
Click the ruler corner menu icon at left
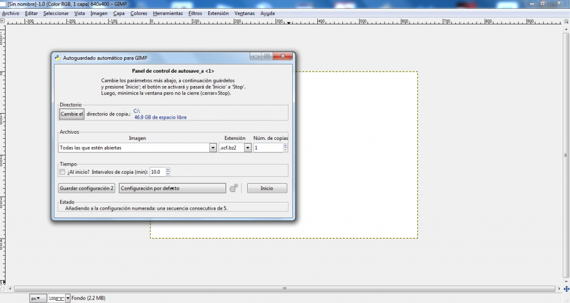click(2, 21)
